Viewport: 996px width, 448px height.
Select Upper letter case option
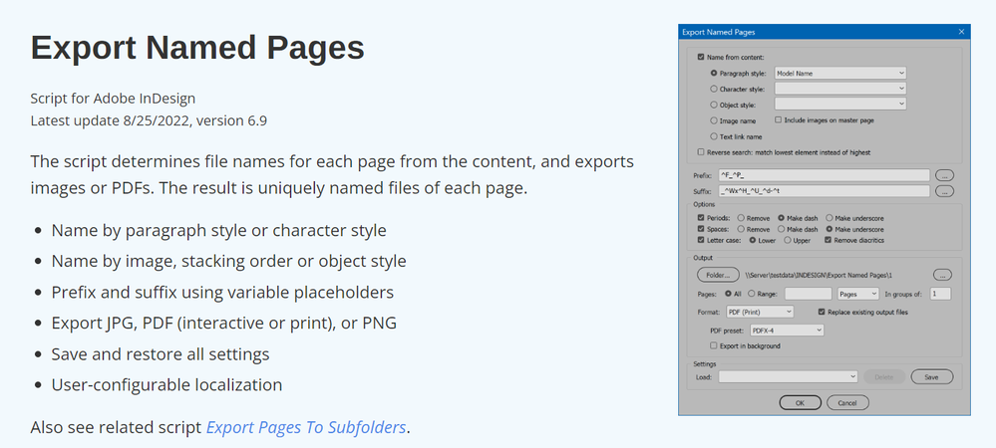tap(788, 241)
